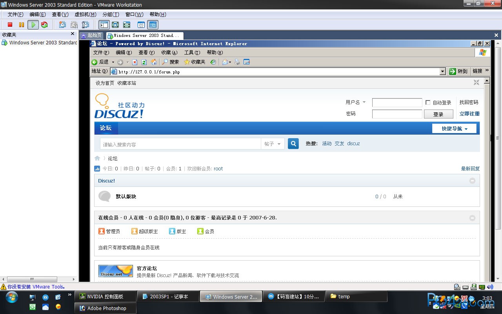Click the IE Home button

pos(154,62)
